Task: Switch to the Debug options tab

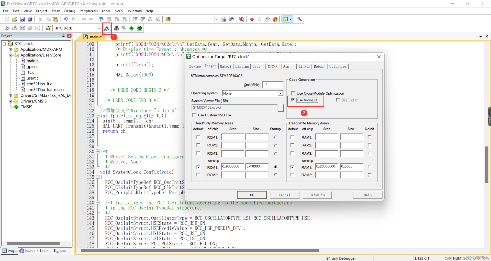Action: 319,66
